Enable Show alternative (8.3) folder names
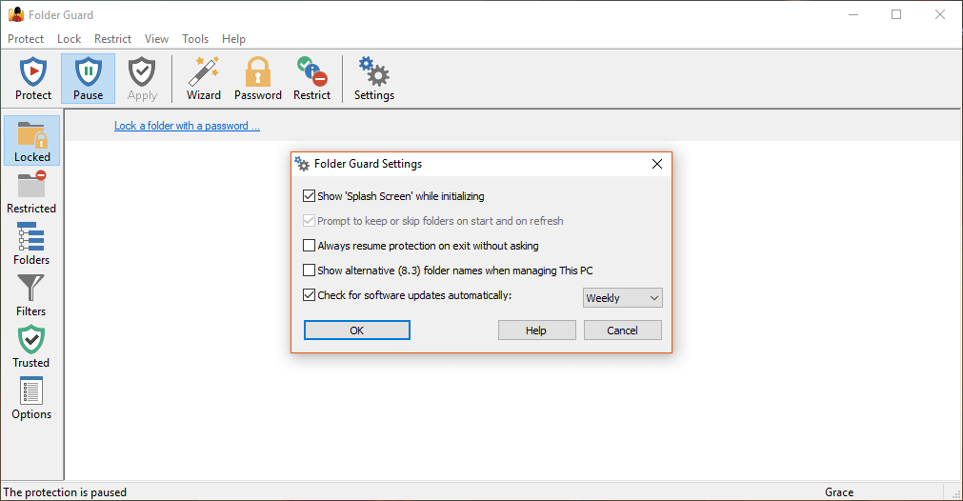 (x=309, y=271)
